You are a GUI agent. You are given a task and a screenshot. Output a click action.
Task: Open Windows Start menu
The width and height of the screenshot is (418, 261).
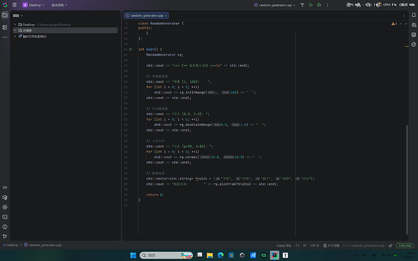tap(133, 255)
